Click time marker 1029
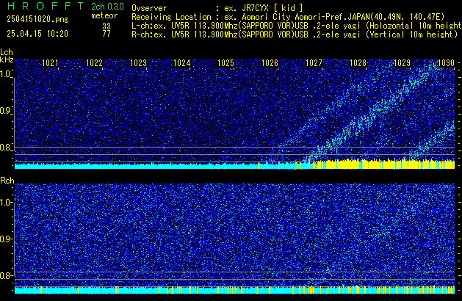 click(402, 63)
